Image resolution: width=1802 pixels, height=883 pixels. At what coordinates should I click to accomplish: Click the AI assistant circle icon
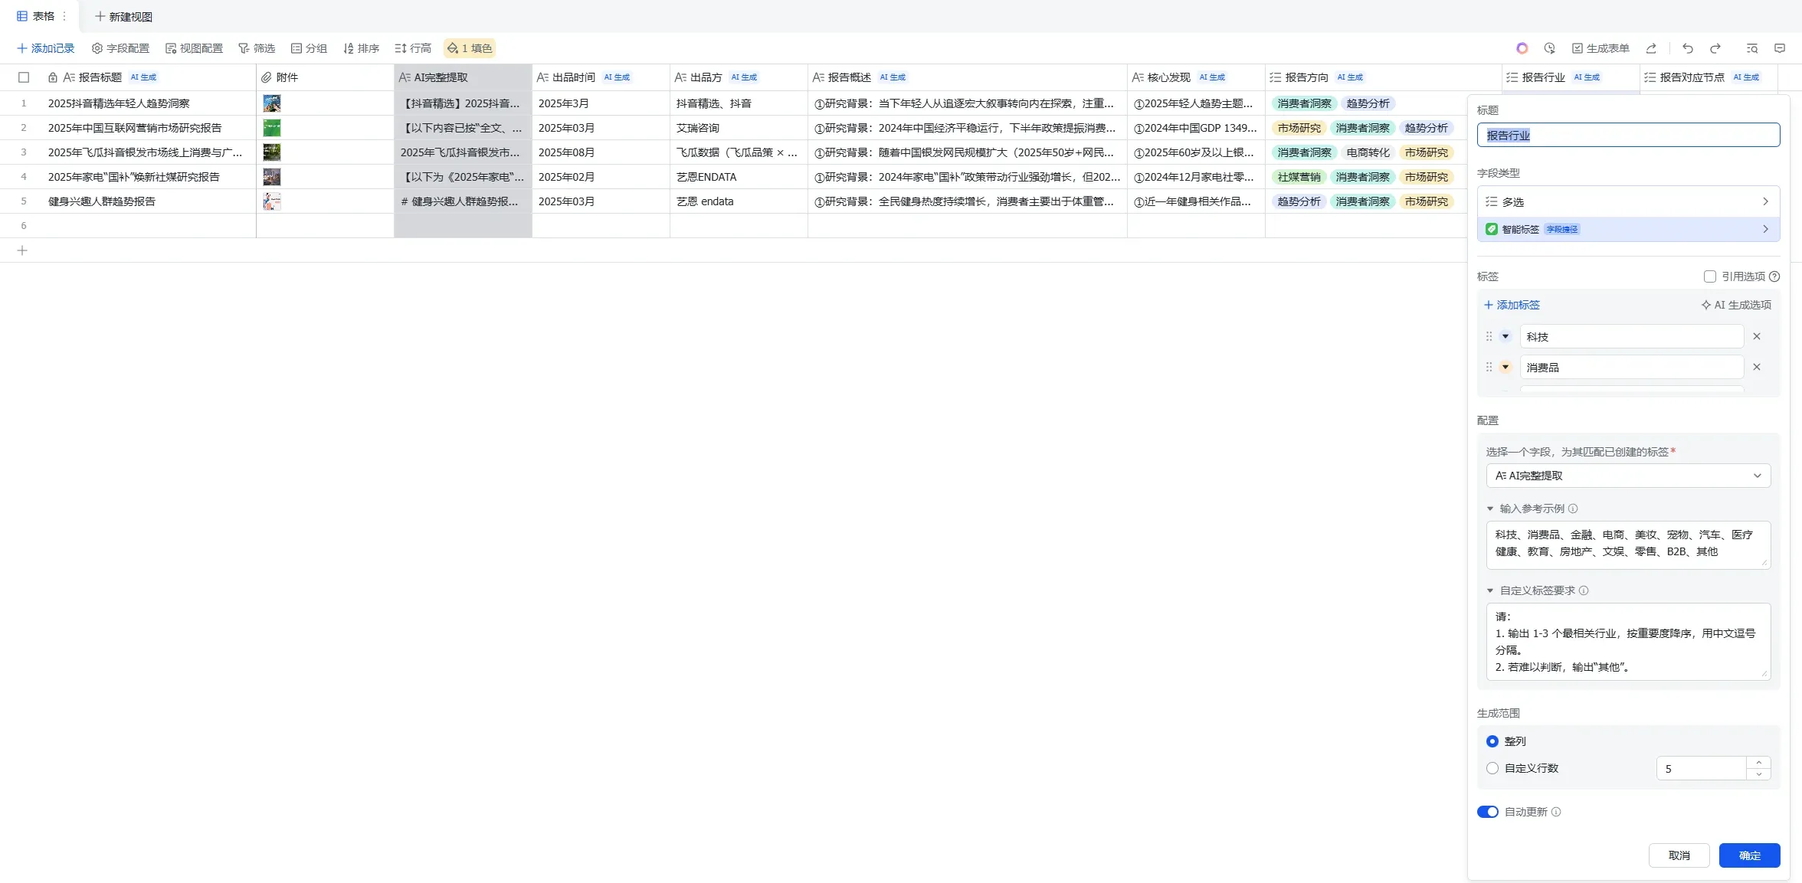click(x=1522, y=48)
